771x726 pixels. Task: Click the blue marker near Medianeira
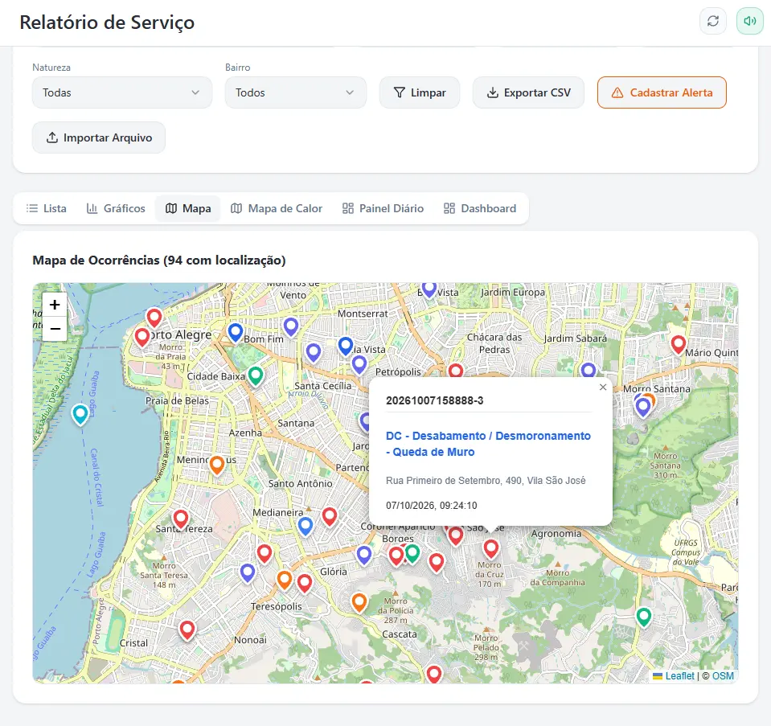coord(306,527)
